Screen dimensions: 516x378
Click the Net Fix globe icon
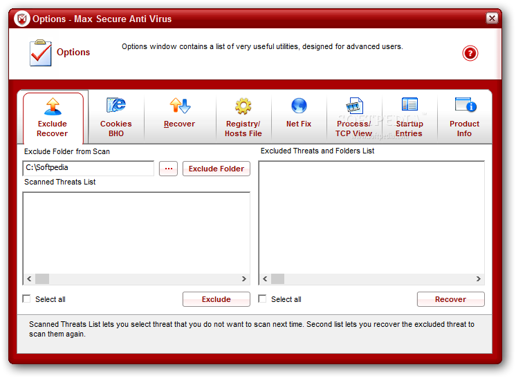coord(299,106)
